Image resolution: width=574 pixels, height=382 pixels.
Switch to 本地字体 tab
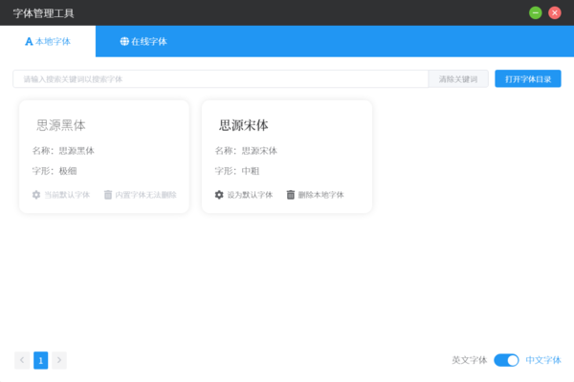coord(48,41)
